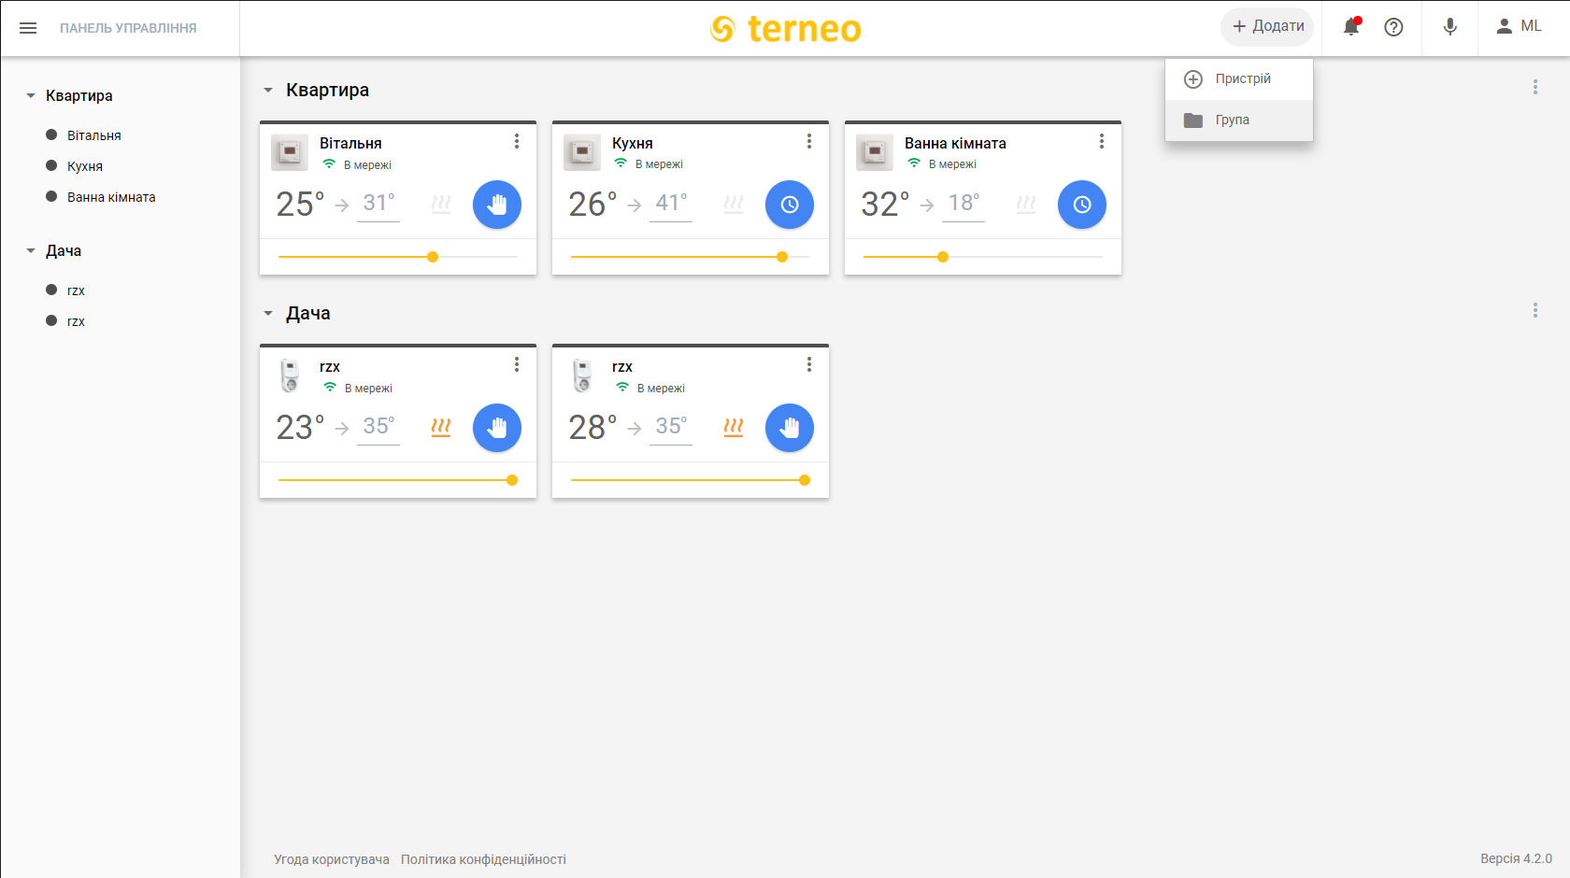Toggle schedule mode on the Кухня thermostat

click(790, 205)
